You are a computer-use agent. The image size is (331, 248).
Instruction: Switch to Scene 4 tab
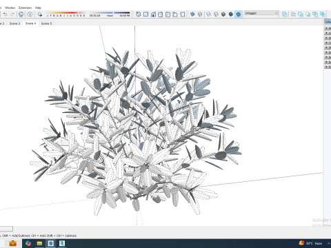[30, 23]
